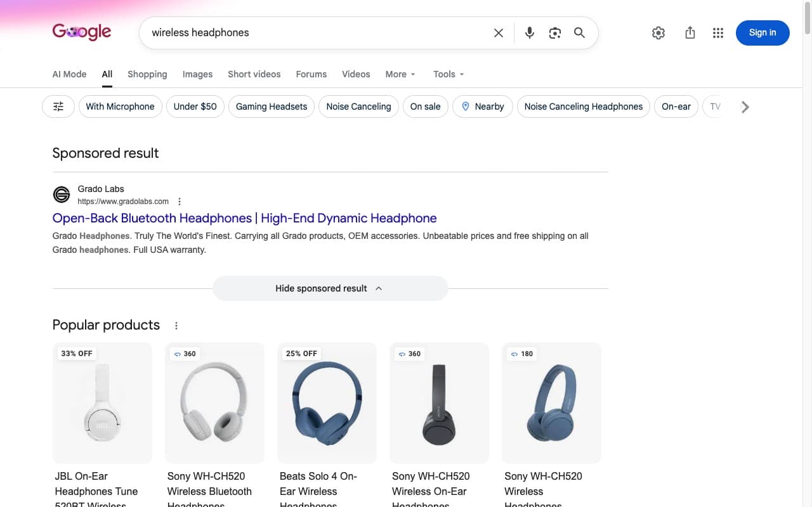The height and width of the screenshot is (507, 812).
Task: Click the Sign in button
Action: (763, 33)
